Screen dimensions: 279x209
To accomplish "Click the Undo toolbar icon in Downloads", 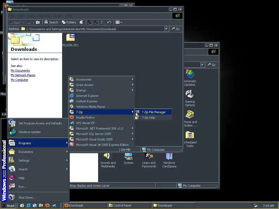I will tap(109, 22).
